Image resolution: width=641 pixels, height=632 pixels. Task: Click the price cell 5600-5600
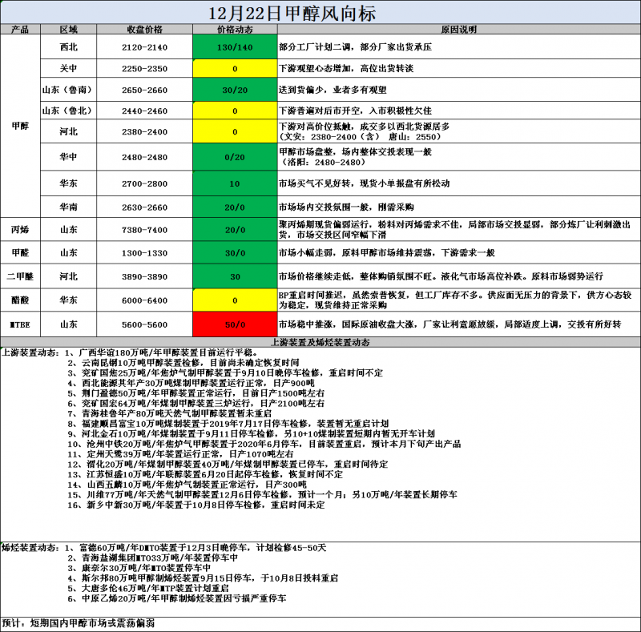click(144, 324)
